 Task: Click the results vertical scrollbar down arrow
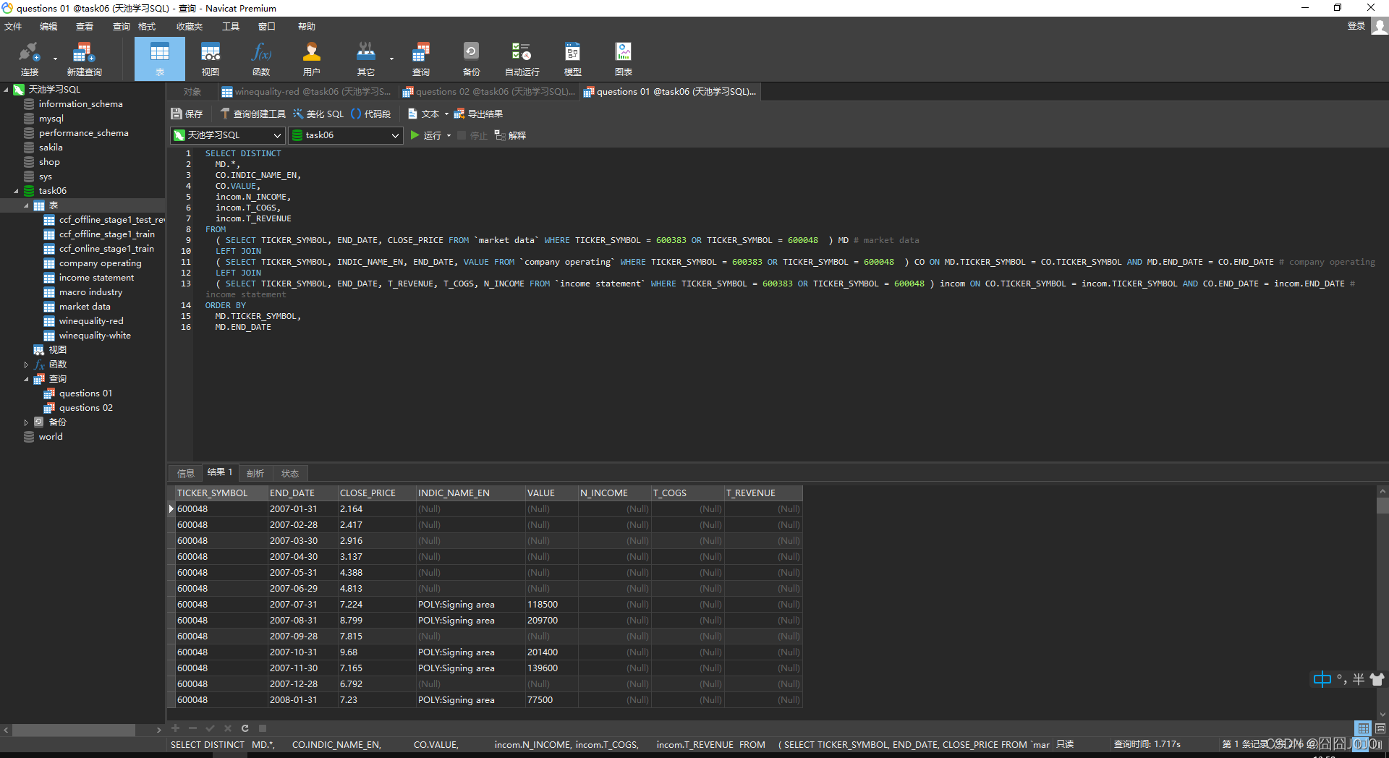pos(1382,714)
